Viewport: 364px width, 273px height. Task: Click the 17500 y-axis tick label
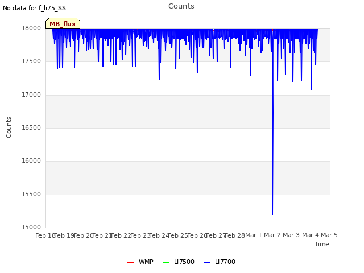[31, 61]
